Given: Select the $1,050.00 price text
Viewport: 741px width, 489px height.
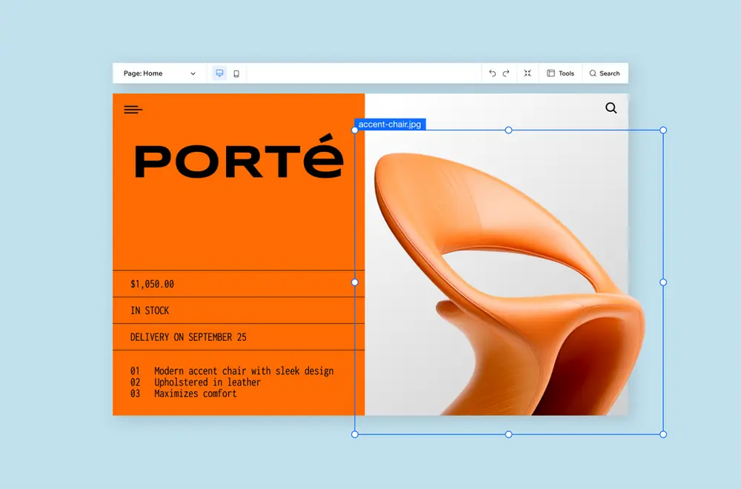Looking at the screenshot, I should 152,284.
